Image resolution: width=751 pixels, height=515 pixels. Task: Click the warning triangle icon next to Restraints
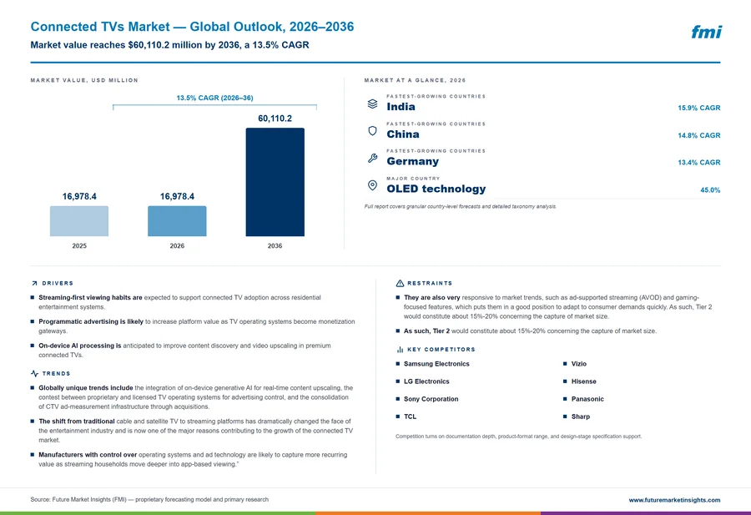[x=400, y=284]
